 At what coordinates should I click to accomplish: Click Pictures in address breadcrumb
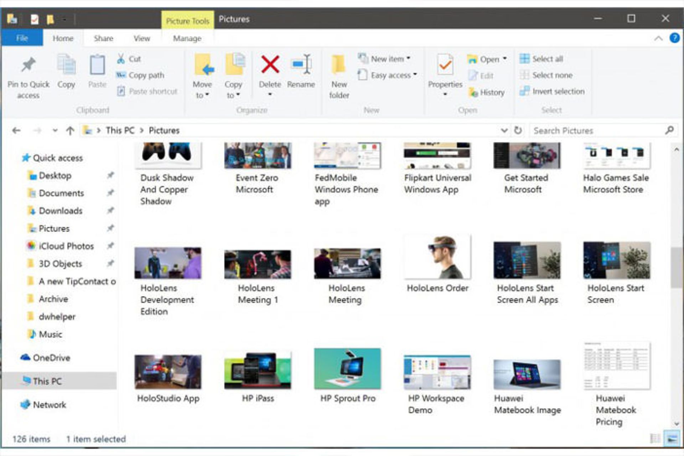[x=164, y=130]
